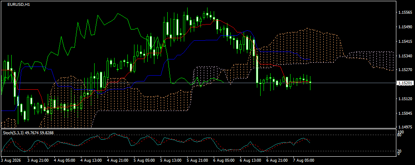Click the 5 Aug 21:00 time label

click(198, 160)
